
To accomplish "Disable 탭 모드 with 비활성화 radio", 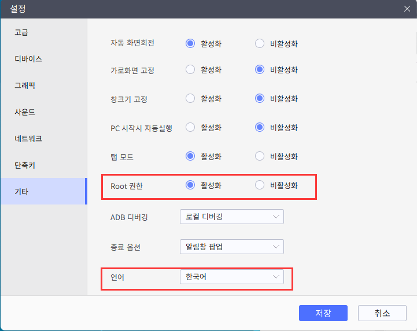I will (260, 156).
